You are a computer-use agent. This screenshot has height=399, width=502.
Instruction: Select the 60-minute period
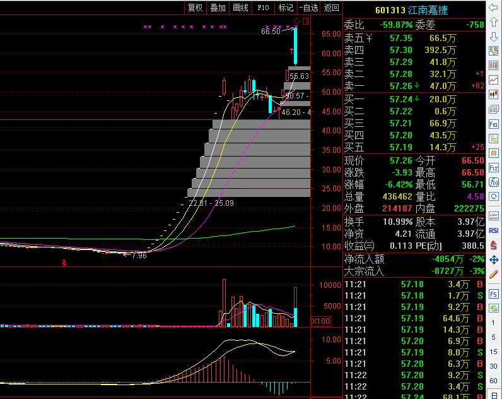[x=493, y=381]
